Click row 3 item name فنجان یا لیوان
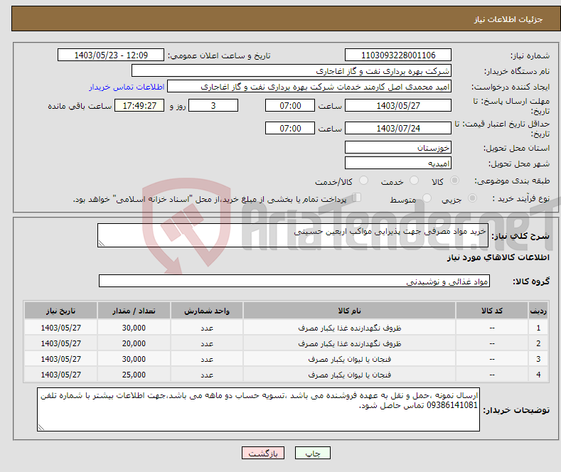The image size is (561, 472). click(350, 359)
